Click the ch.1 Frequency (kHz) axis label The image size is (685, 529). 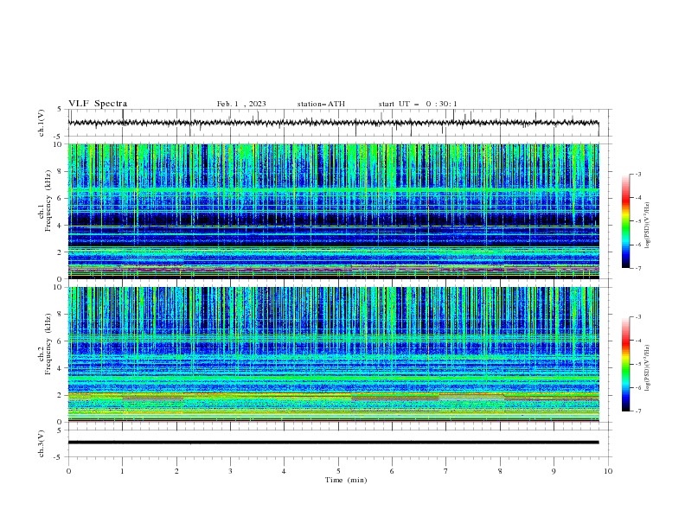[45, 201]
